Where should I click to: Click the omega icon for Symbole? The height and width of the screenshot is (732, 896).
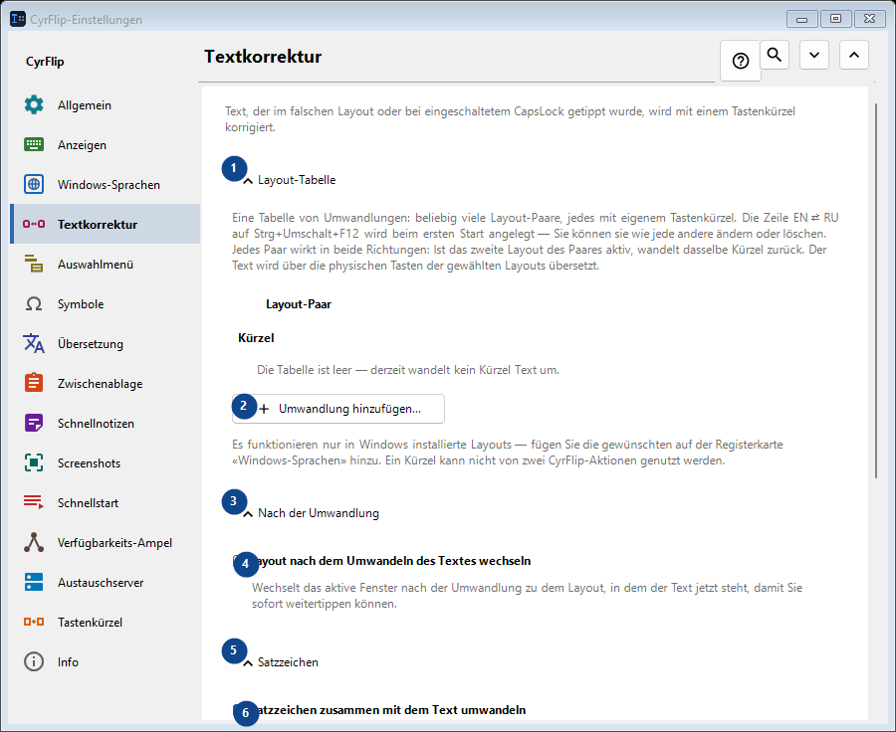(x=34, y=303)
